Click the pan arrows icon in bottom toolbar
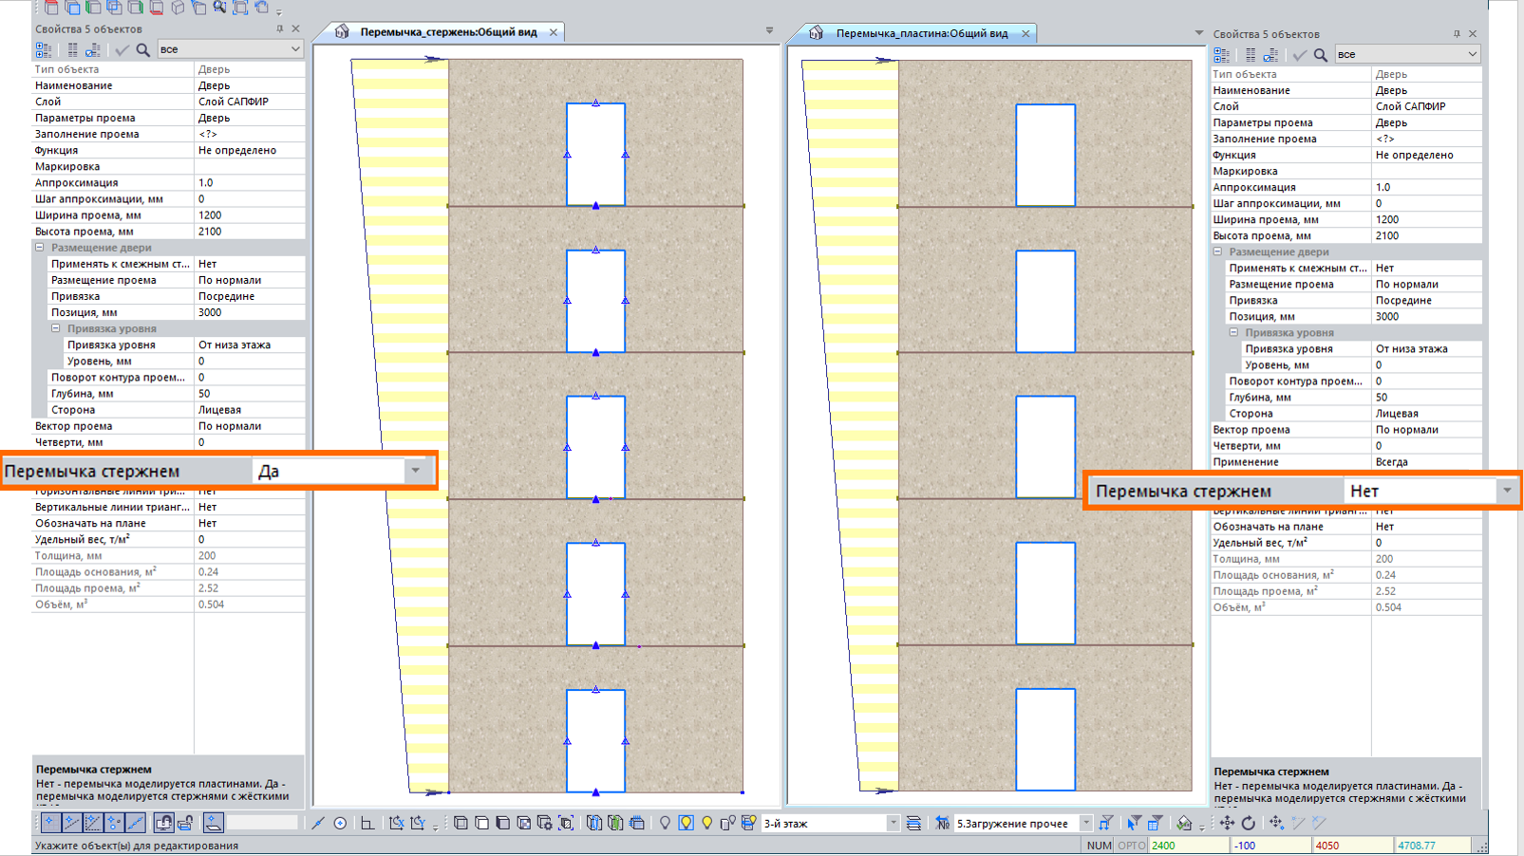Viewport: 1524px width, 856px height. click(x=1227, y=823)
